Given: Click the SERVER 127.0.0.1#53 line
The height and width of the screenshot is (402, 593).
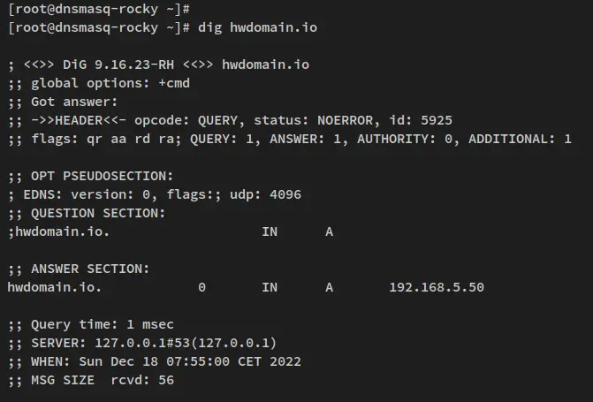Looking at the screenshot, I should tap(142, 343).
